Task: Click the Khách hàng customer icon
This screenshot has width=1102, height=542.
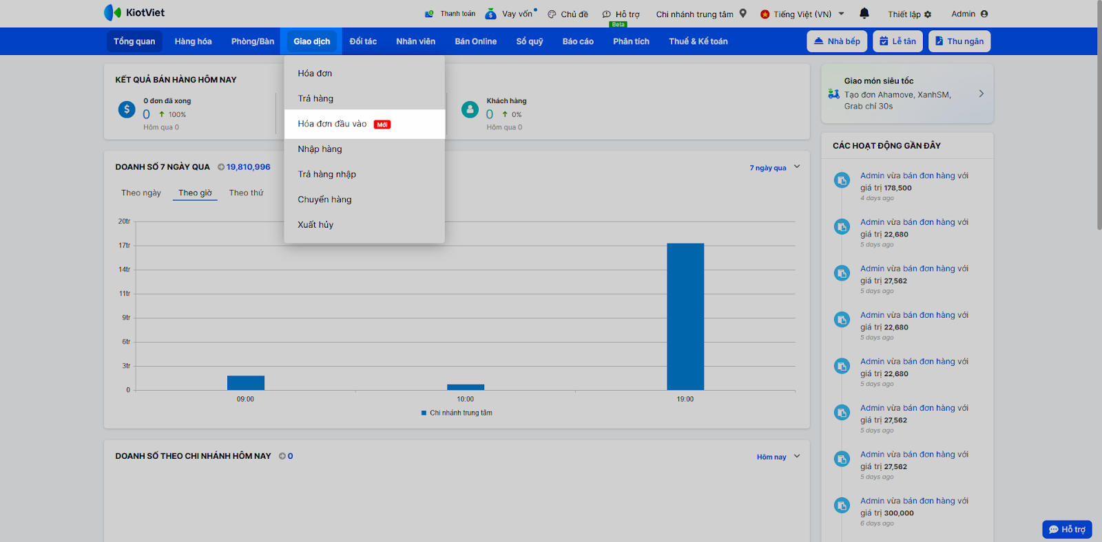Action: point(470,109)
